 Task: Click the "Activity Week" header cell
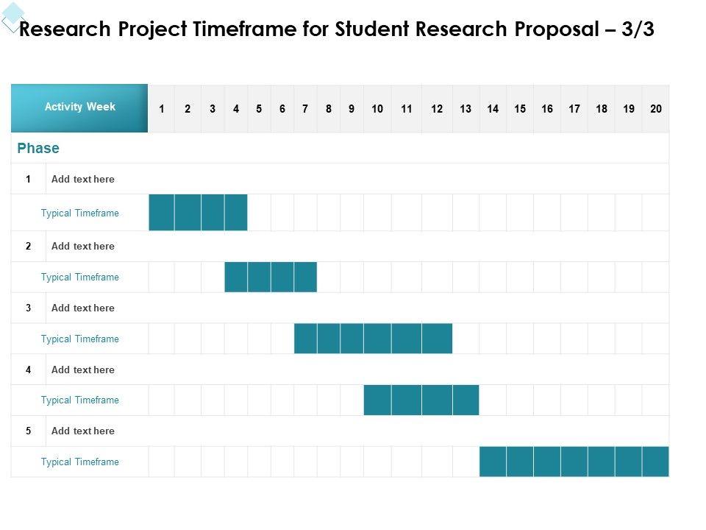point(79,107)
